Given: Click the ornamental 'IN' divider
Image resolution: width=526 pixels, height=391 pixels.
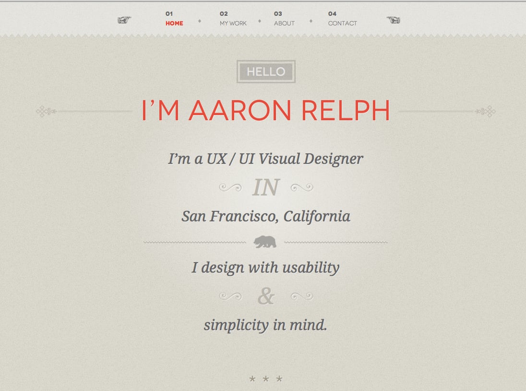Looking at the screenshot, I should click(x=265, y=187).
